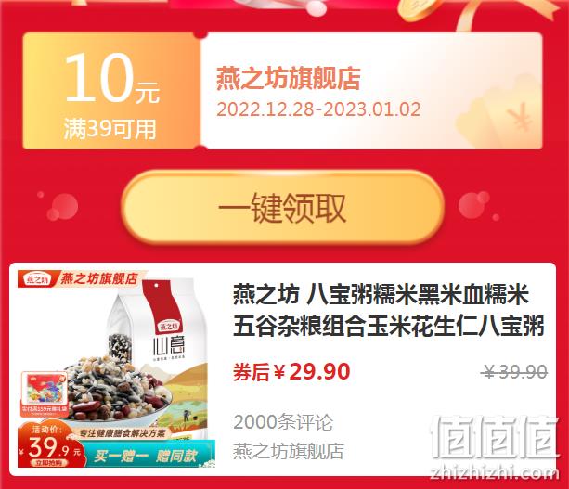Tap the 立即抢购 label on price tag

tap(48, 463)
